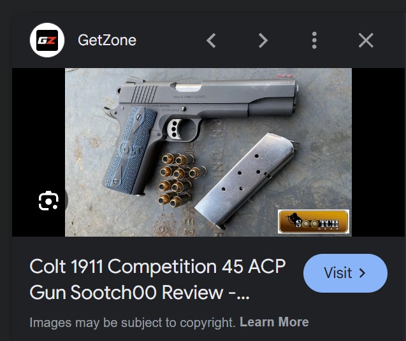Click the pistol's muzzle end
The height and width of the screenshot is (341, 406).
pos(295,97)
